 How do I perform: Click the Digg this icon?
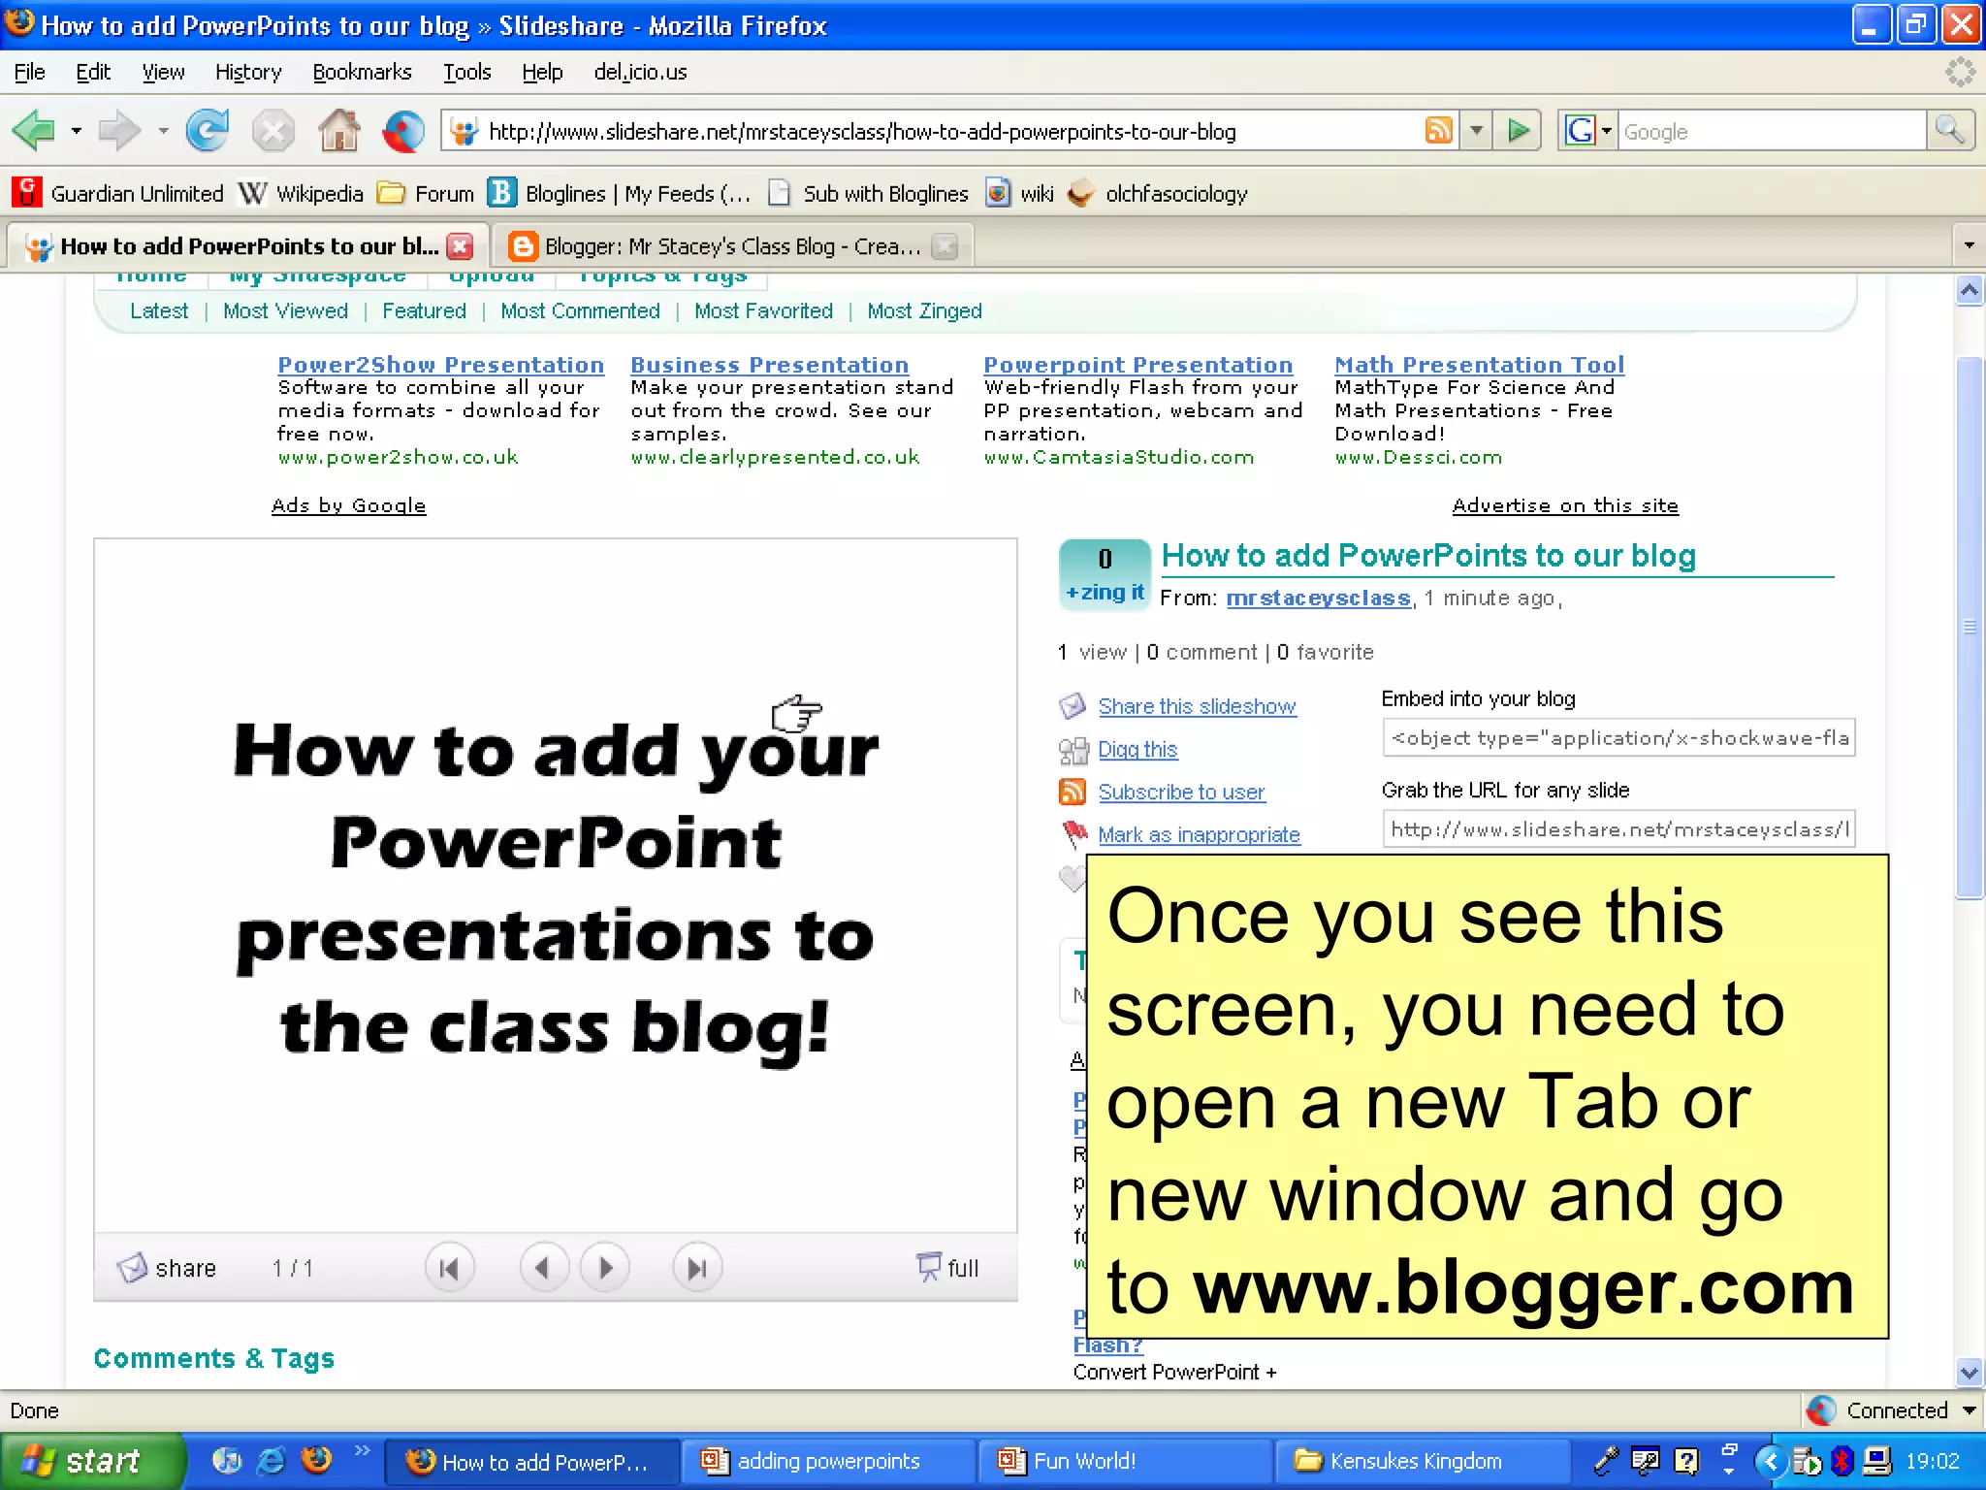[1073, 750]
